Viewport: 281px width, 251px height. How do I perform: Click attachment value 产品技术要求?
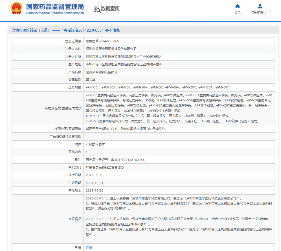(95, 144)
